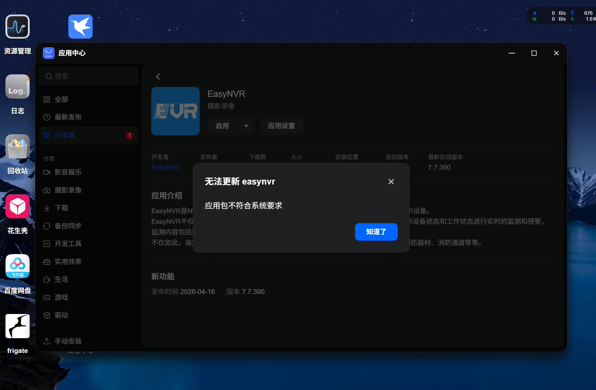Viewport: 596px width, 390px height.
Task: Select 最新发布 in the sidebar
Action: (x=88, y=117)
